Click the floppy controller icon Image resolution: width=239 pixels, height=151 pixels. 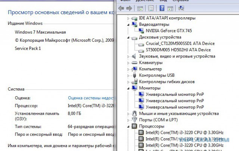click(134, 82)
